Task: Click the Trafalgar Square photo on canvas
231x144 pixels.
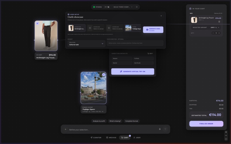Action: pyautogui.click(x=93, y=88)
